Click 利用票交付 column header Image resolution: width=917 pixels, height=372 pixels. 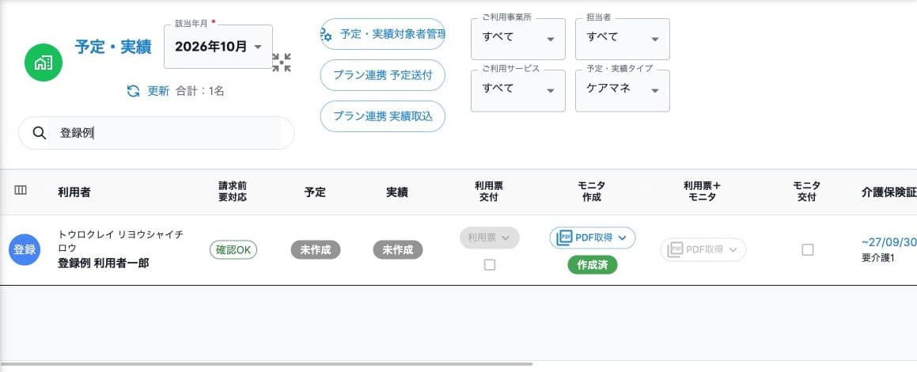click(x=489, y=192)
